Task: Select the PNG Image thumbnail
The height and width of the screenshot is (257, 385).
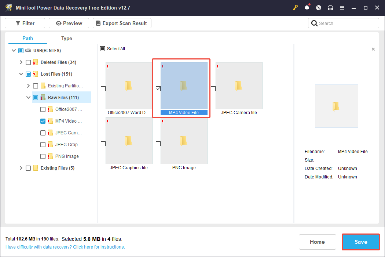Action: click(x=184, y=140)
